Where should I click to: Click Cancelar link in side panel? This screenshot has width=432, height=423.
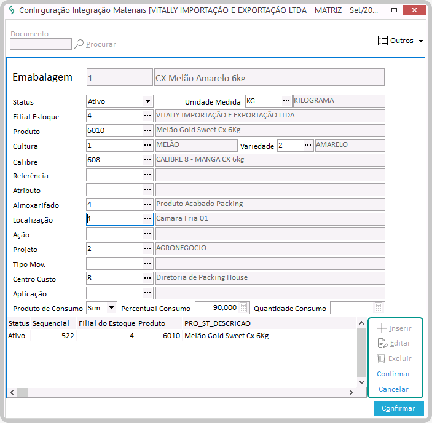point(393,389)
